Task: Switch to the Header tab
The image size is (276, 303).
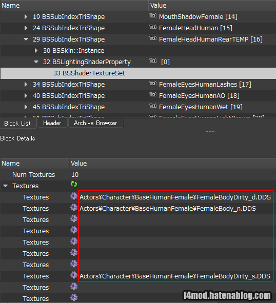Action: [x=52, y=123]
